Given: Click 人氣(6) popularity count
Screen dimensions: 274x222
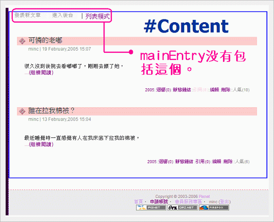Looking at the screenshot, I should click(242, 162).
